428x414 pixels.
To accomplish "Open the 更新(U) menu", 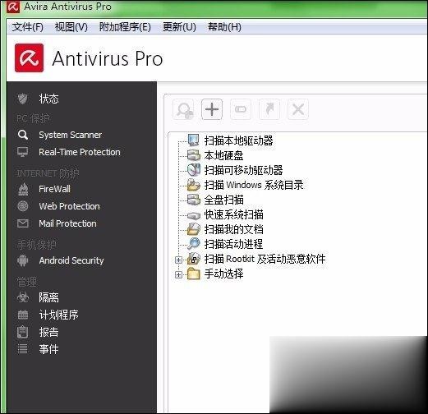I will 179,27.
